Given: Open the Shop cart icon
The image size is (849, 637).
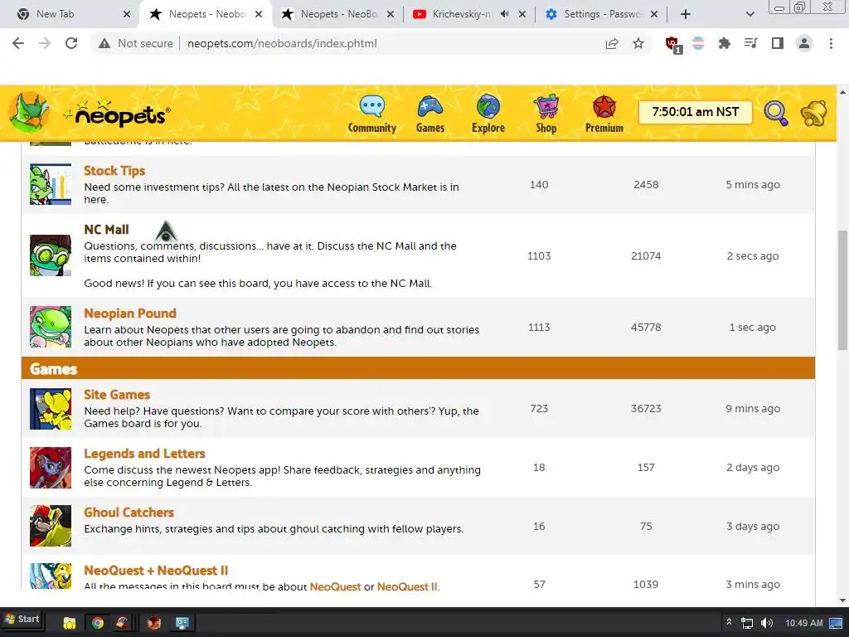Looking at the screenshot, I should (546, 106).
